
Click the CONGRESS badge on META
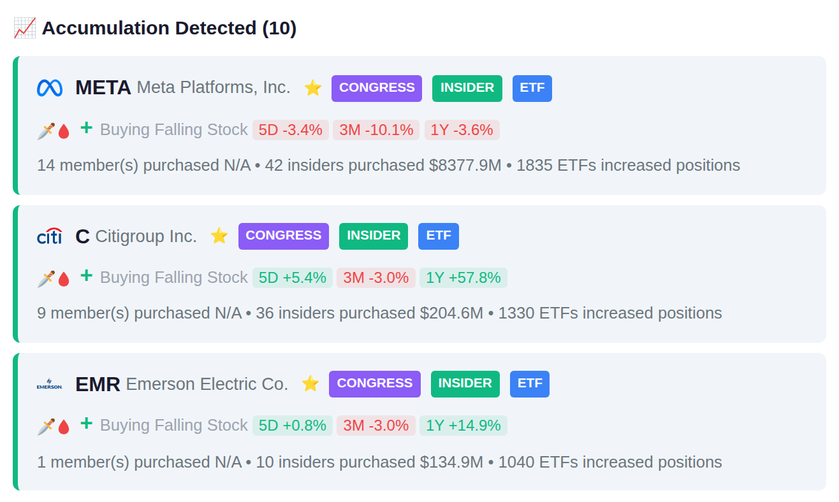(x=377, y=89)
